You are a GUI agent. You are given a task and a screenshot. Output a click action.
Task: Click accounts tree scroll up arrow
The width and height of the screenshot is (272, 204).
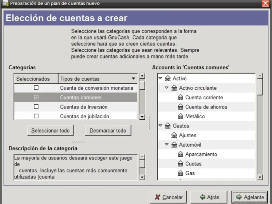(x=260, y=76)
